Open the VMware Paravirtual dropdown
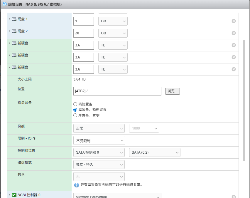 tap(117, 196)
